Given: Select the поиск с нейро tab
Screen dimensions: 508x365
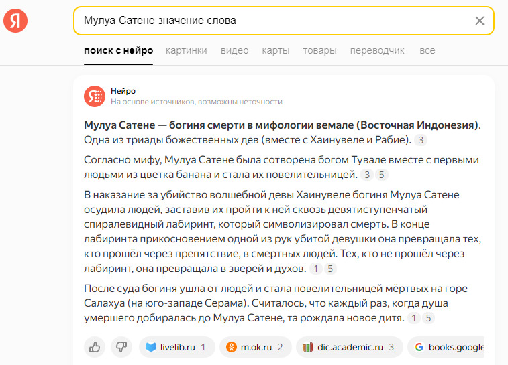Looking at the screenshot, I should pos(118,50).
